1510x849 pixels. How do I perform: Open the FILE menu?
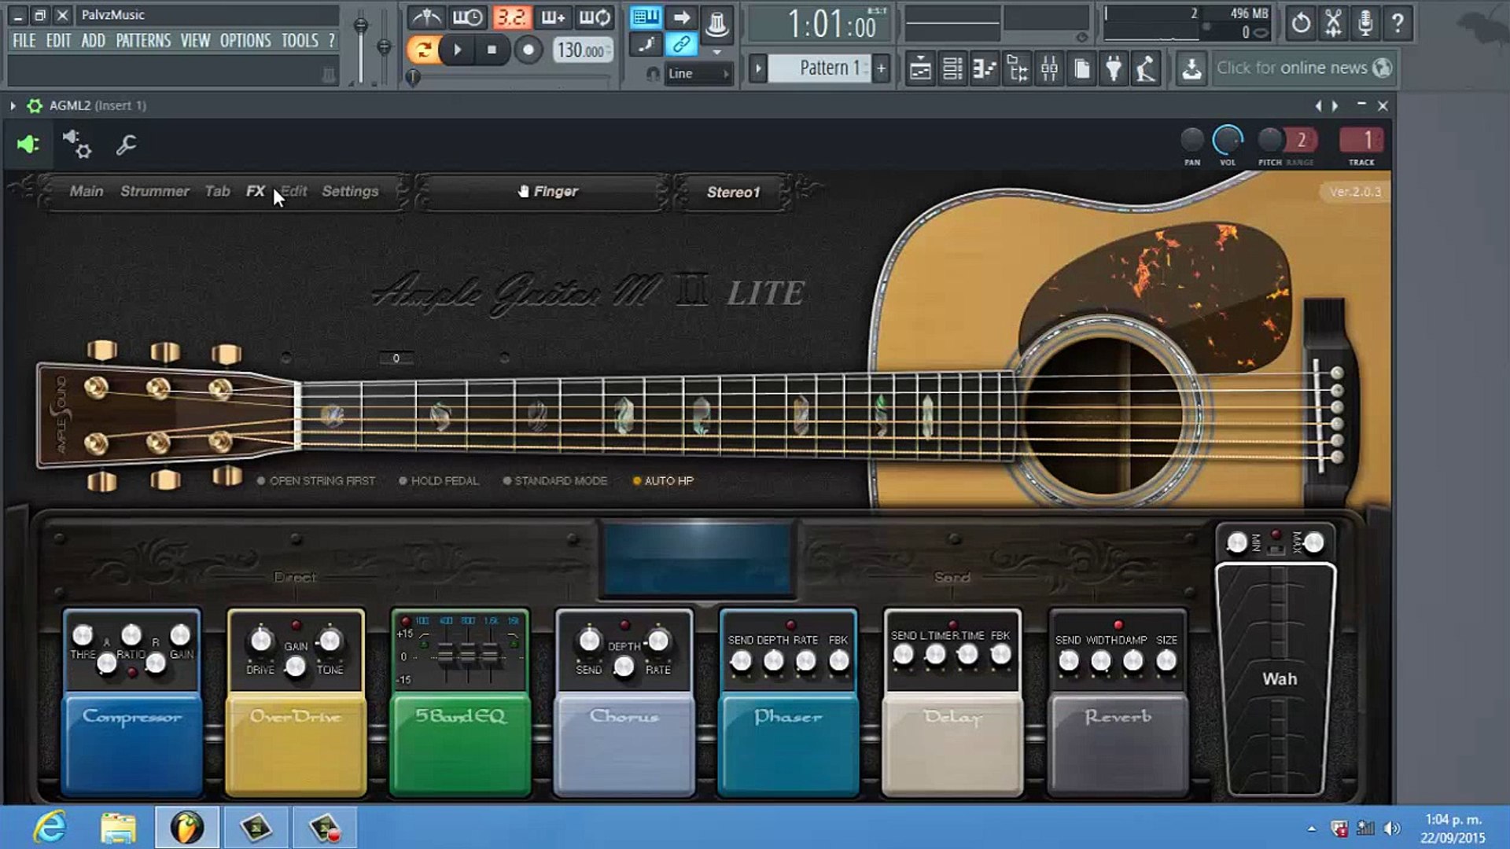tap(24, 41)
